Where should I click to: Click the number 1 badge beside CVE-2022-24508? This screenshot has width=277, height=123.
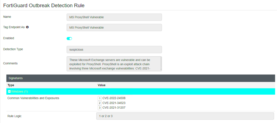[x=100, y=98]
